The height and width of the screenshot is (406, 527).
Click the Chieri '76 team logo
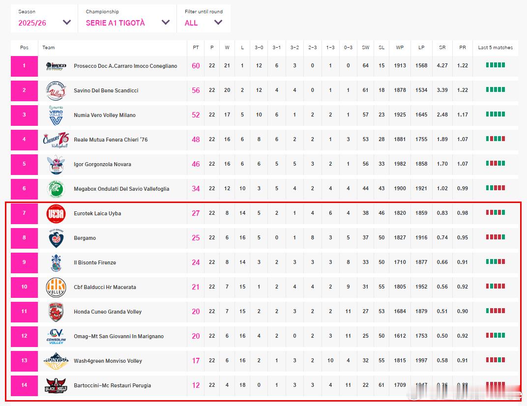[x=56, y=140]
